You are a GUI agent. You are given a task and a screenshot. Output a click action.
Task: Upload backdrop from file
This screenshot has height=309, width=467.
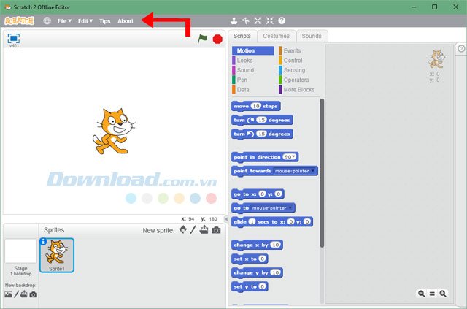tap(24, 294)
